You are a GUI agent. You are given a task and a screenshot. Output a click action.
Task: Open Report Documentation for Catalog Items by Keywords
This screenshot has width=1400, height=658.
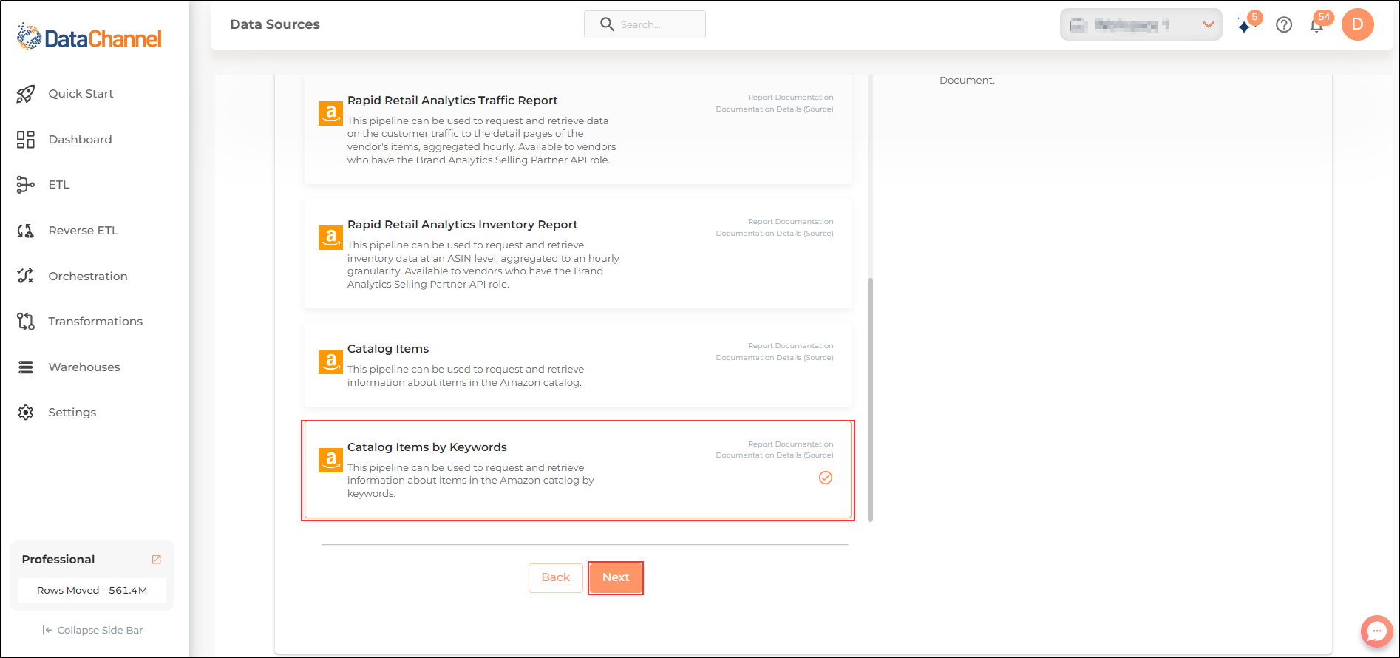pyautogui.click(x=790, y=444)
